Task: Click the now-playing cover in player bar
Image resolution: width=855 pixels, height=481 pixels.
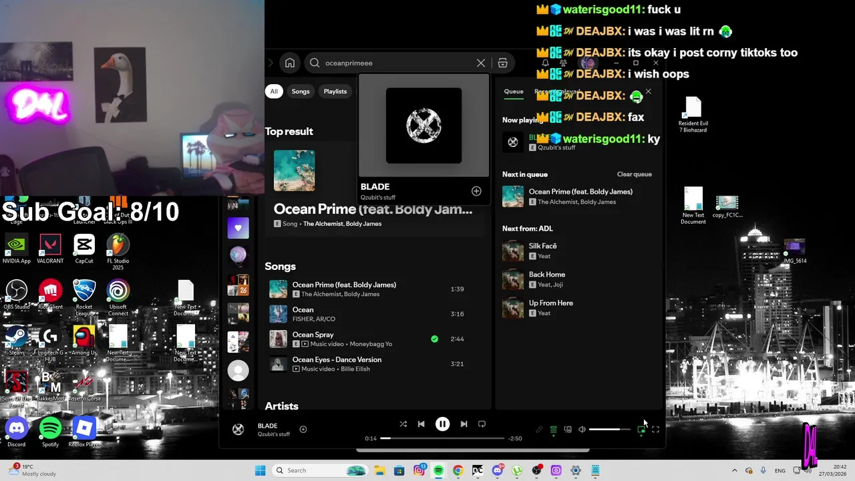Action: tap(238, 430)
